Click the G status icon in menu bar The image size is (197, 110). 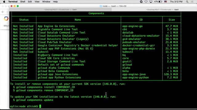click(x=141, y=2)
